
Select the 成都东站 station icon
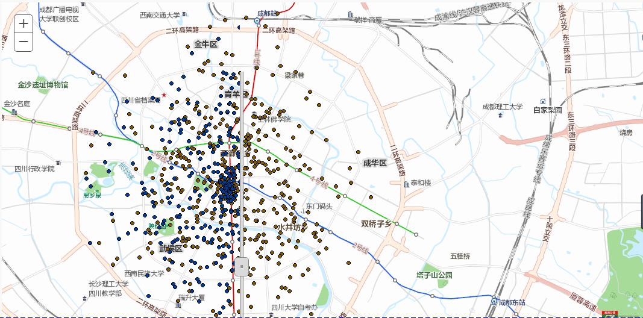point(495,301)
